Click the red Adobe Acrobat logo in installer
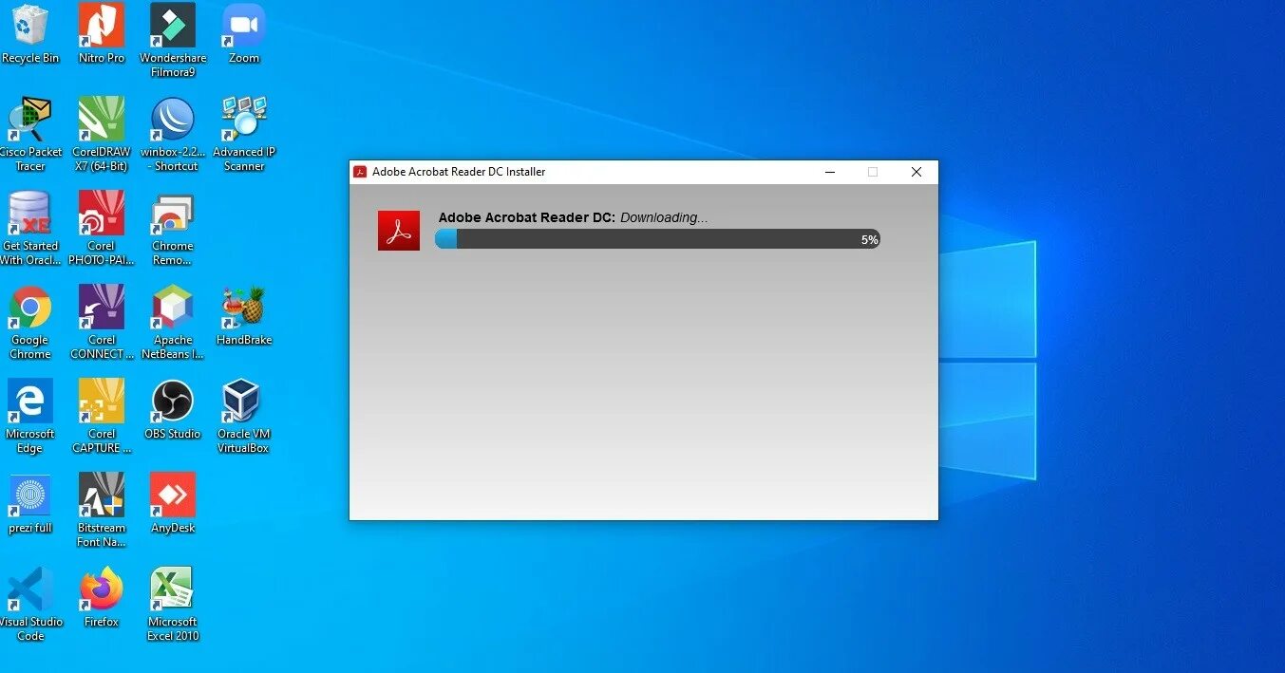This screenshot has height=673, width=1285. coord(399,231)
